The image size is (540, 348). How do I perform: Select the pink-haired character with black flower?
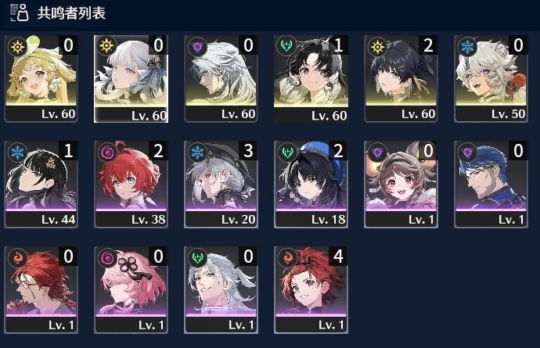131,290
